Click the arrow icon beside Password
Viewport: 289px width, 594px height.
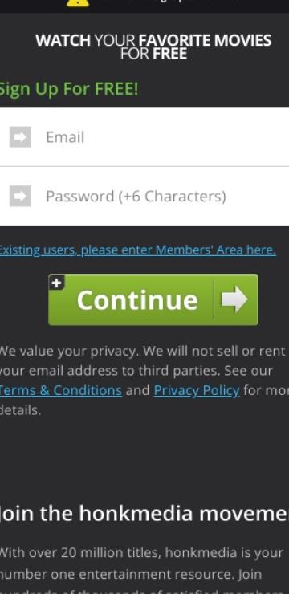point(20,196)
